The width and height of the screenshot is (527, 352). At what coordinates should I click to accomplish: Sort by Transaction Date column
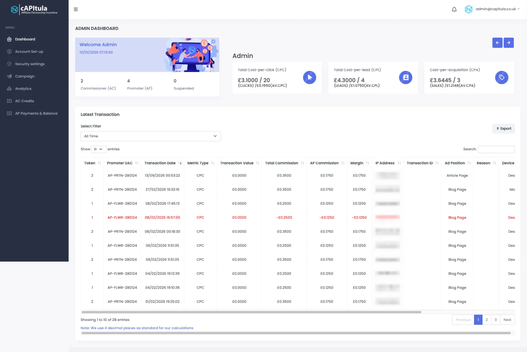[163, 163]
